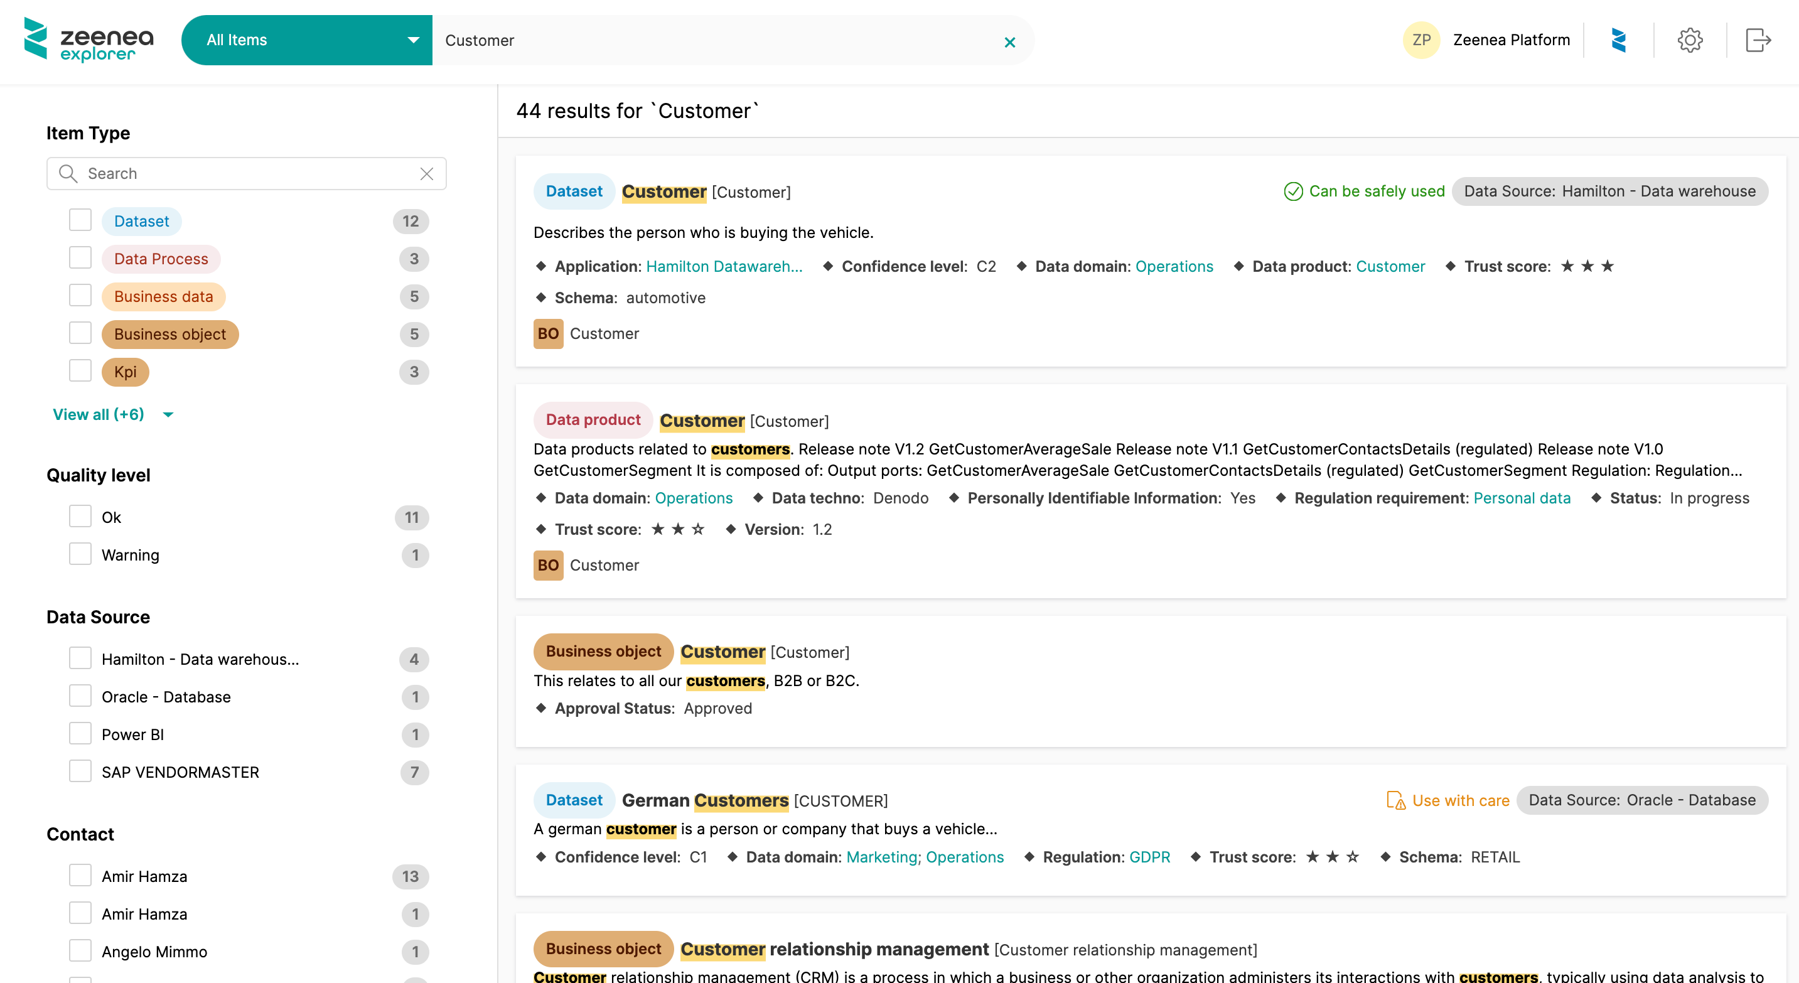Click BO icon on Customer data product card
Viewport: 1799px width, 983px height.
548,565
